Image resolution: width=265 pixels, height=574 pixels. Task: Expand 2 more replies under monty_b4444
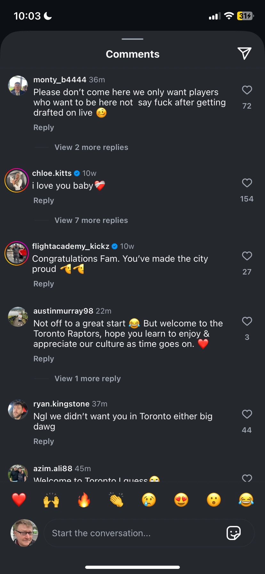pos(91,147)
